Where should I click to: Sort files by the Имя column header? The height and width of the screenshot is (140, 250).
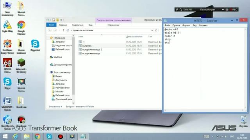pyautogui.click(x=81, y=37)
